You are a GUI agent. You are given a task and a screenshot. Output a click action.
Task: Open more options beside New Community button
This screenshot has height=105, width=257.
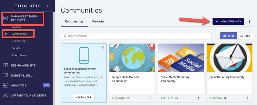(249, 21)
